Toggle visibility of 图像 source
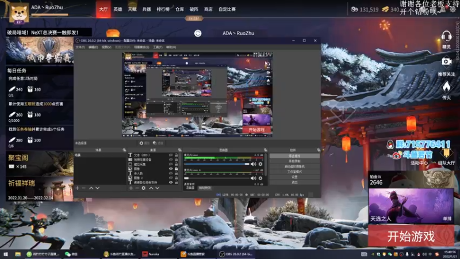The width and height of the screenshot is (460, 259). pyautogui.click(x=171, y=169)
